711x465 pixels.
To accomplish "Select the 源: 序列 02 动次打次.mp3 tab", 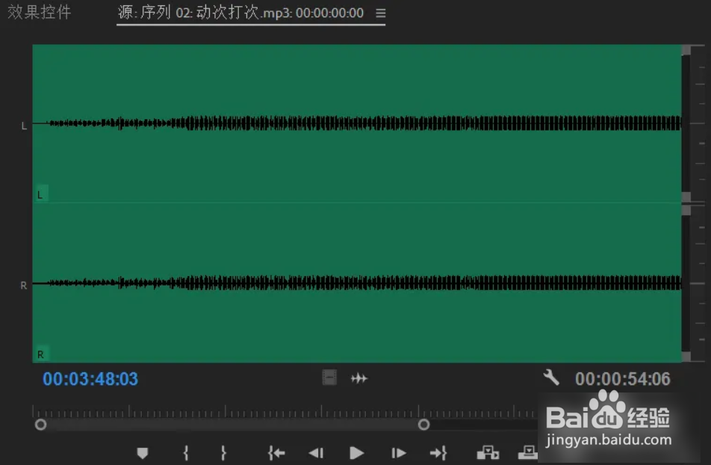I will coord(240,13).
